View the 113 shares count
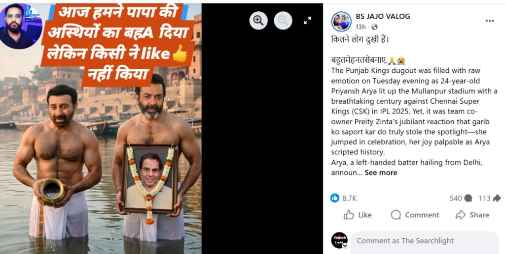Image resolution: width=505 pixels, height=254 pixels. coord(490,198)
